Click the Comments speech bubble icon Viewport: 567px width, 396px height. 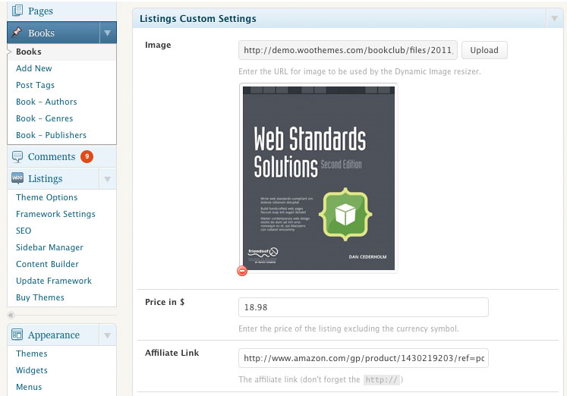pos(17,157)
